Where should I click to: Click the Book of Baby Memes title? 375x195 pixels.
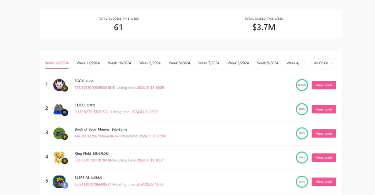tap(92, 129)
